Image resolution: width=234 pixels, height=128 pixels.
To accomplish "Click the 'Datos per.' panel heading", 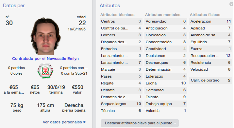I will tap(14, 6).
